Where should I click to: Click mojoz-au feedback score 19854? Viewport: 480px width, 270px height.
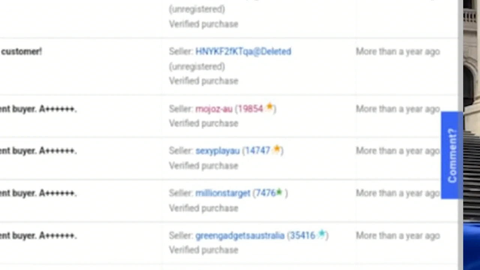coord(250,109)
